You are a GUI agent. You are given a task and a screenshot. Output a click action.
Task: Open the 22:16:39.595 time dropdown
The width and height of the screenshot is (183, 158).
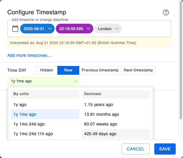tap(74, 29)
